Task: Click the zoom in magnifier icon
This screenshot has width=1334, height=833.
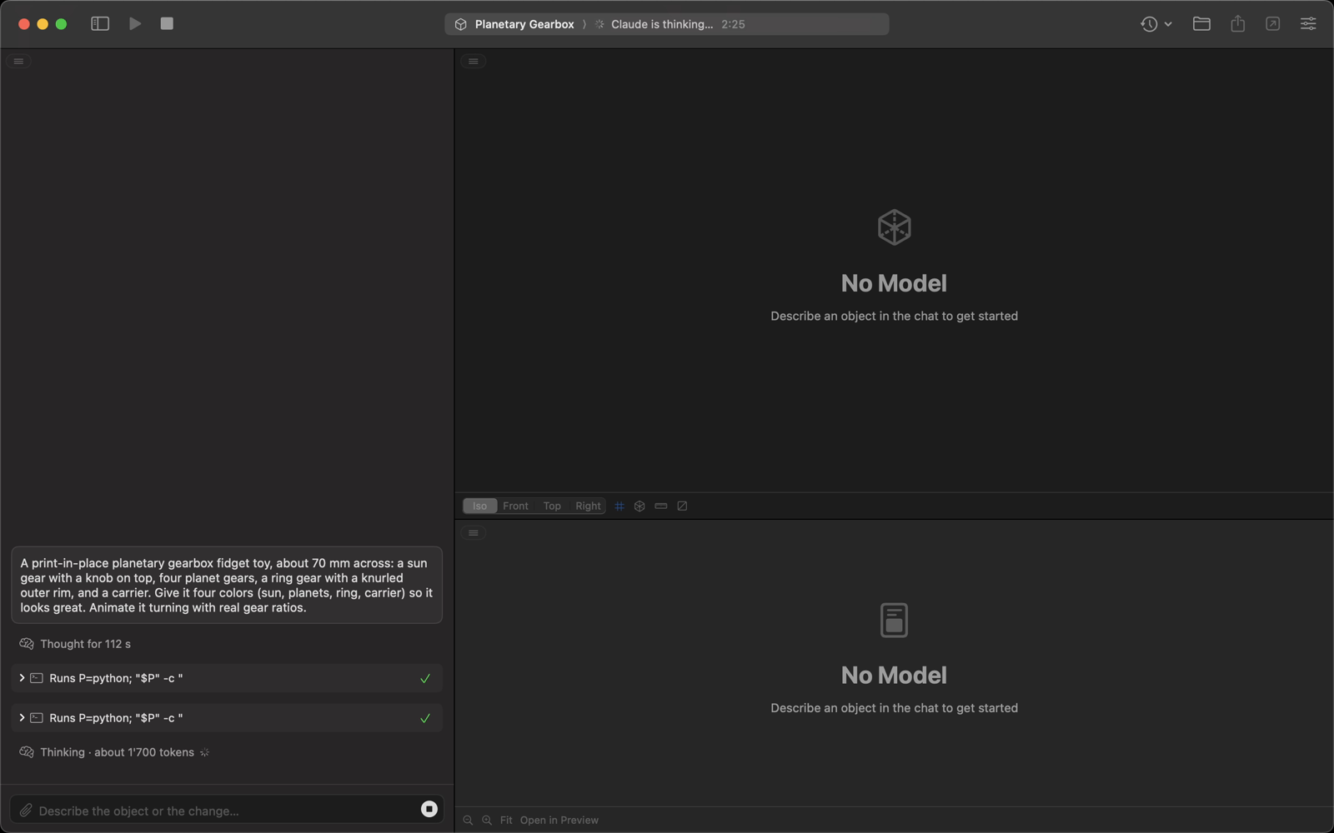Action: pyautogui.click(x=487, y=821)
